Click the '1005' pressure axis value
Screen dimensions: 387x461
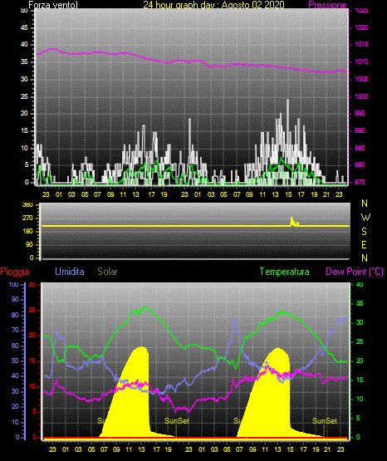point(361,80)
